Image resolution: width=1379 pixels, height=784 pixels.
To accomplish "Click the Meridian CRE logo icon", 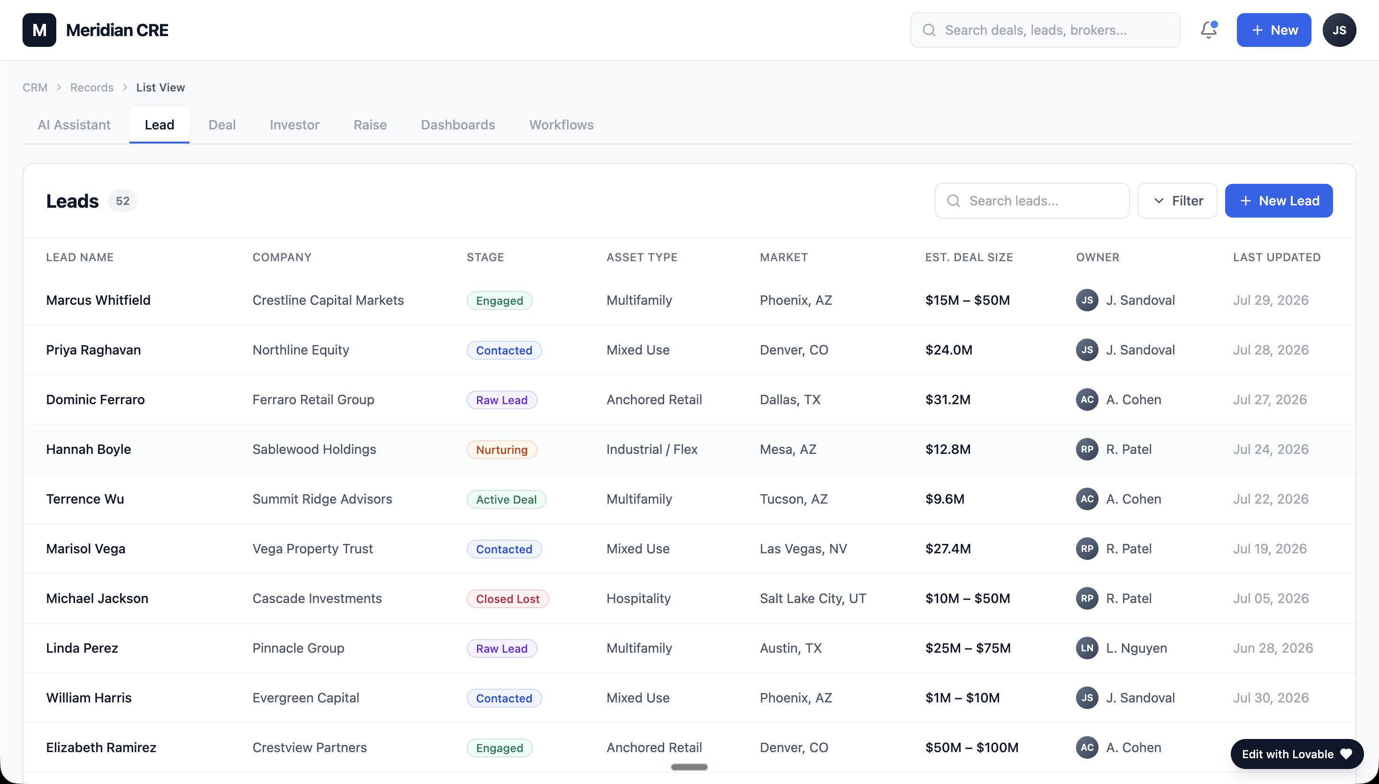I will coord(39,30).
